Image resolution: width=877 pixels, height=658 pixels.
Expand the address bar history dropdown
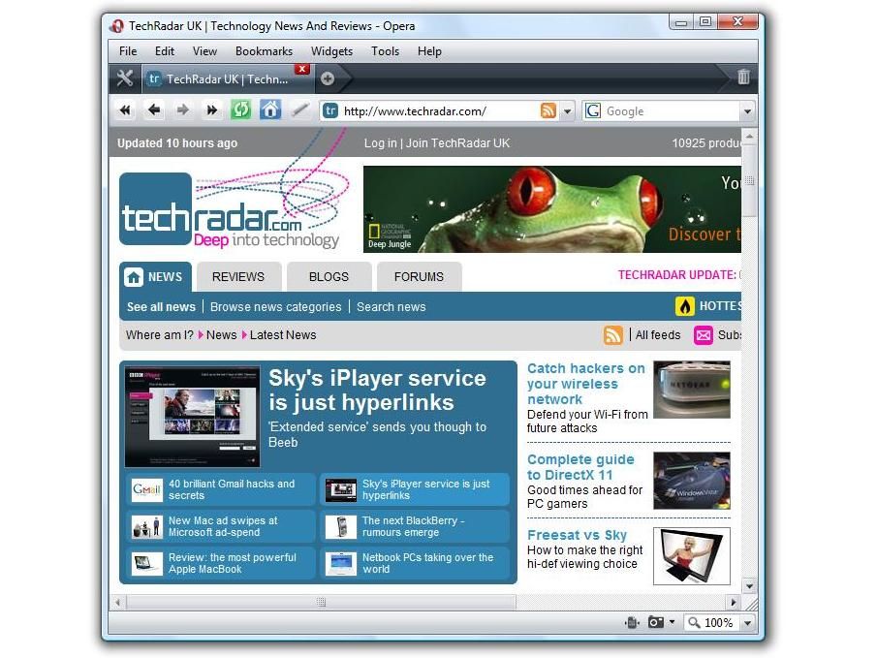[x=568, y=111]
